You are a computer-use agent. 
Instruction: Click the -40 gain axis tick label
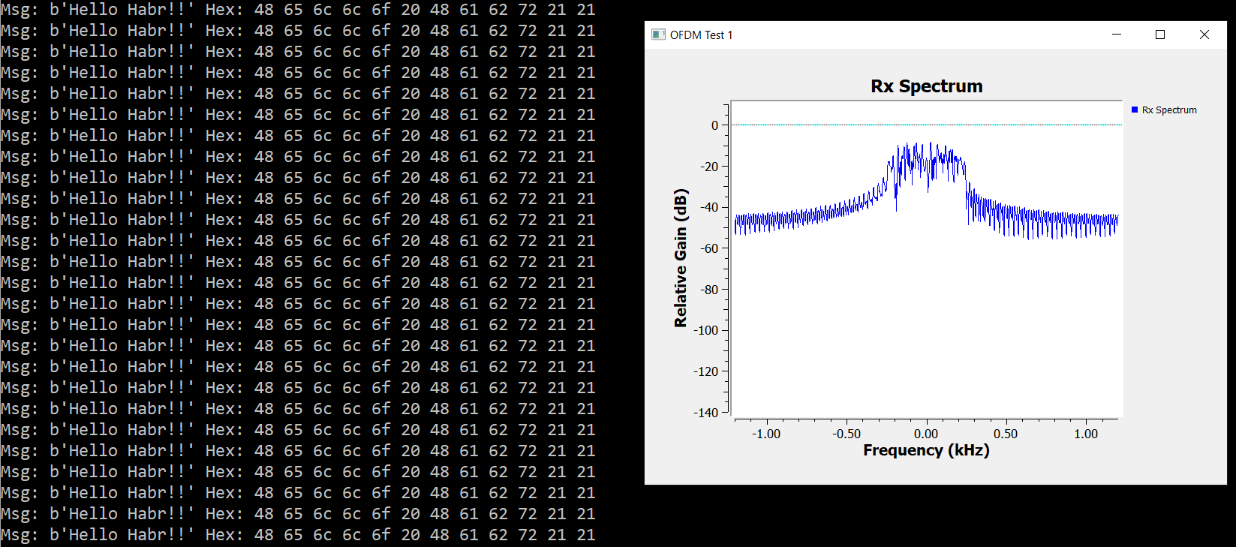[709, 207]
